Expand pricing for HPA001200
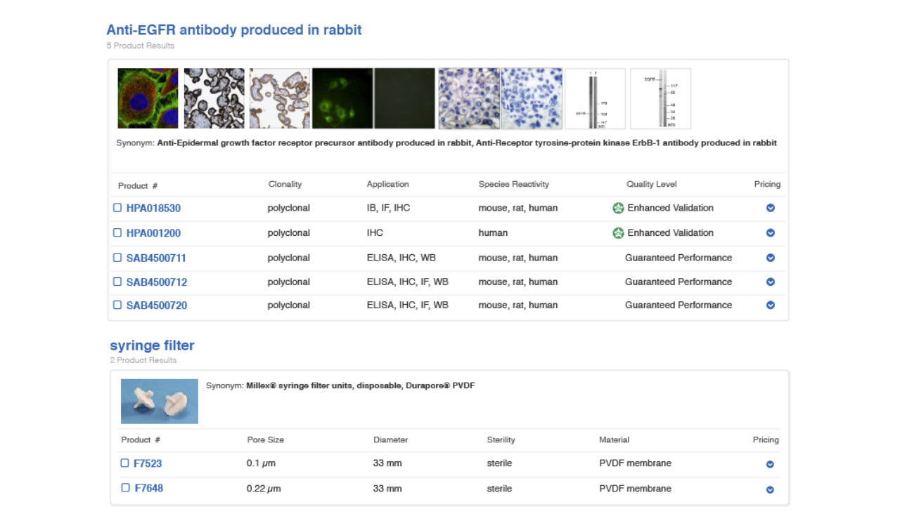 click(770, 232)
